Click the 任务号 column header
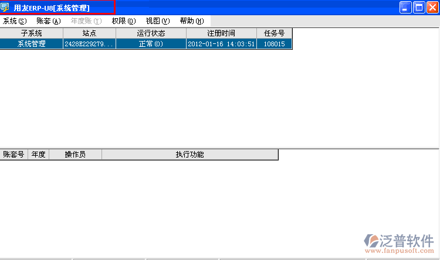Viewport: 440px width, 260px height. [275, 33]
